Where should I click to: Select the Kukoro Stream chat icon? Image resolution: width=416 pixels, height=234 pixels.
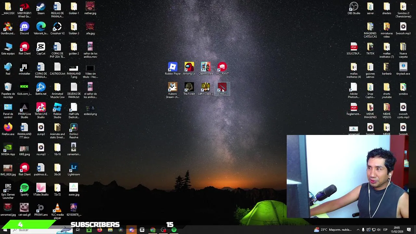click(173, 90)
